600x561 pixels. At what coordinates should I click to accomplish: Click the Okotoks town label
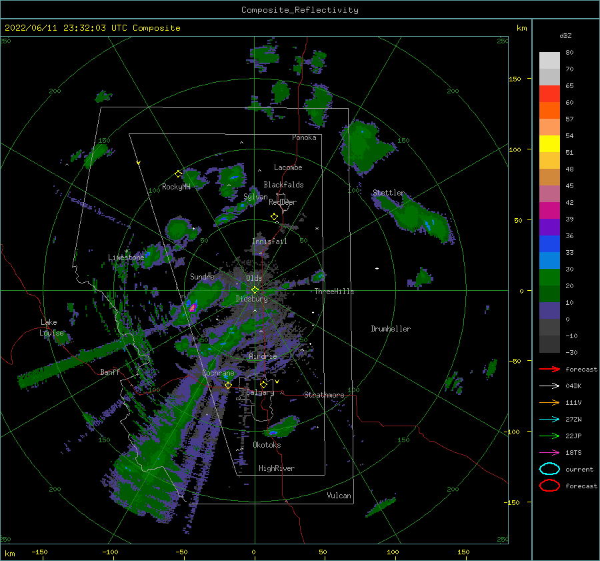tap(267, 445)
